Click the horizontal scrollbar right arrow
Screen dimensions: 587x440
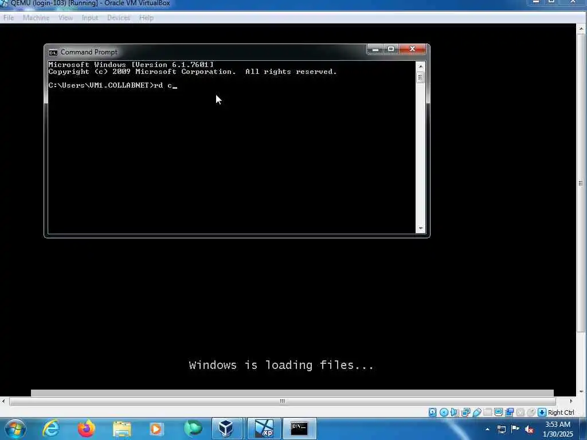point(571,401)
